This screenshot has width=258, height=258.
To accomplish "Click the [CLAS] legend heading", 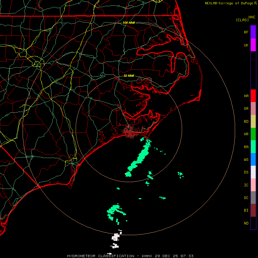I will pyautogui.click(x=242, y=20).
